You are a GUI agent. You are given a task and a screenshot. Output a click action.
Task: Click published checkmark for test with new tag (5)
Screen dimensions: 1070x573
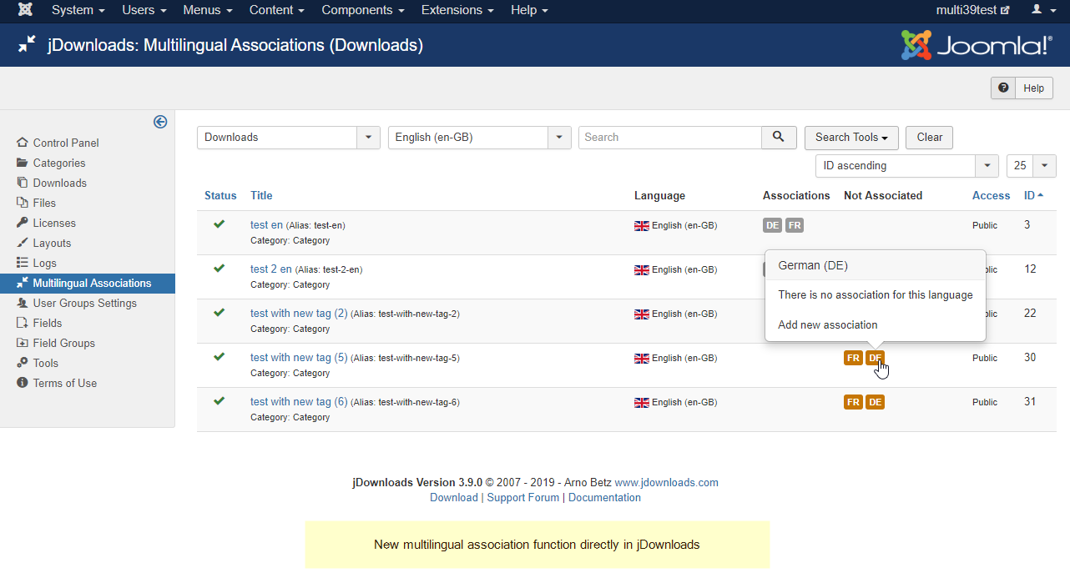[220, 357]
